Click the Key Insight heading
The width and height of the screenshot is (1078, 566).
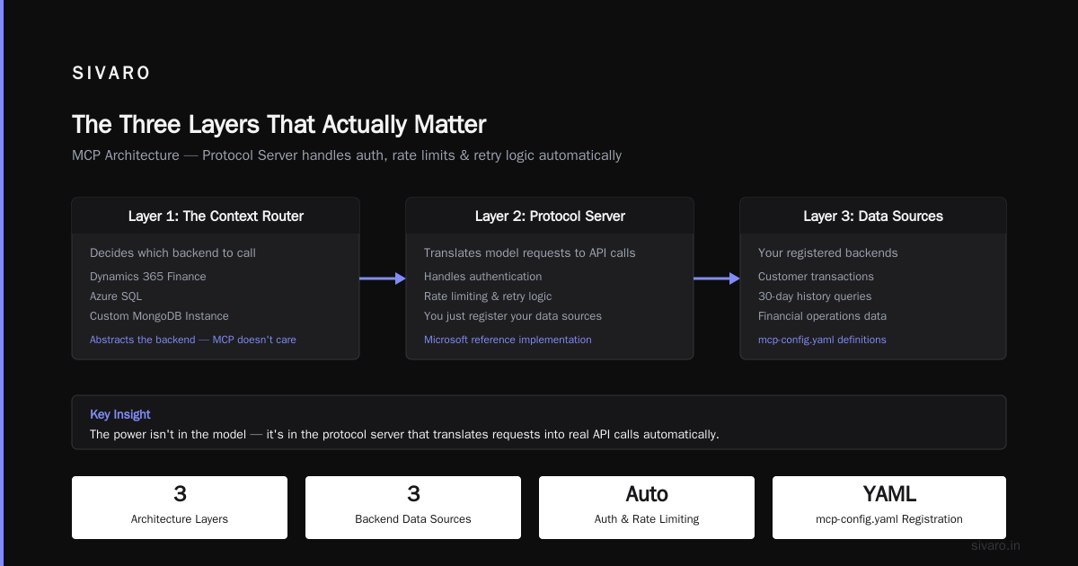(120, 414)
